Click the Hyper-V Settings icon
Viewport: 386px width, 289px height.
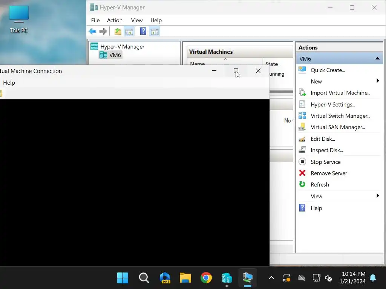coord(302,104)
